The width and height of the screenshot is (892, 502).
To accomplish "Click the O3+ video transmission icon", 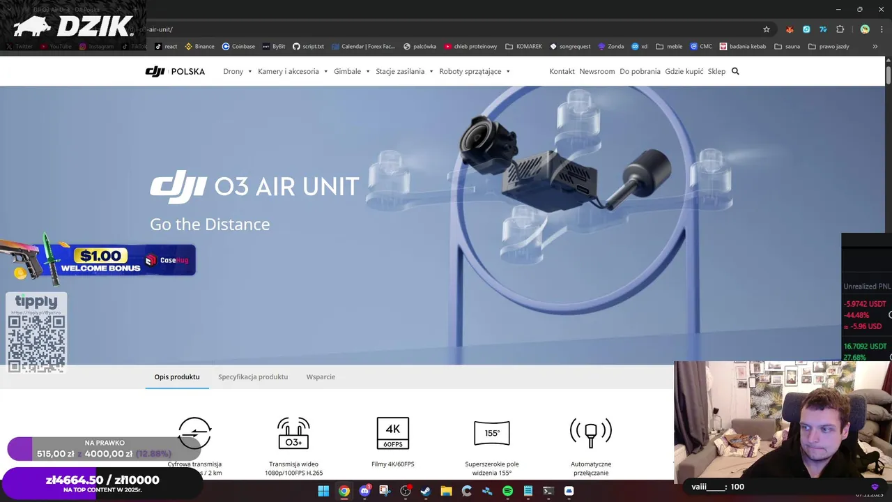I will point(293,433).
